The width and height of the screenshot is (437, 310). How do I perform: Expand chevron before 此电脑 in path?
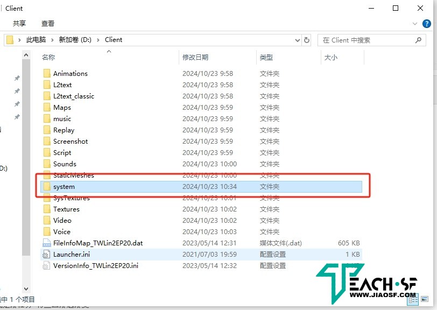[19, 40]
